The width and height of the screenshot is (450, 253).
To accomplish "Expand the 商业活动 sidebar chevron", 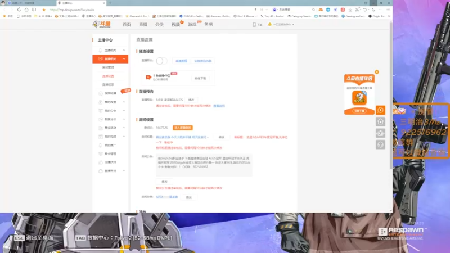I will click(x=124, y=128).
